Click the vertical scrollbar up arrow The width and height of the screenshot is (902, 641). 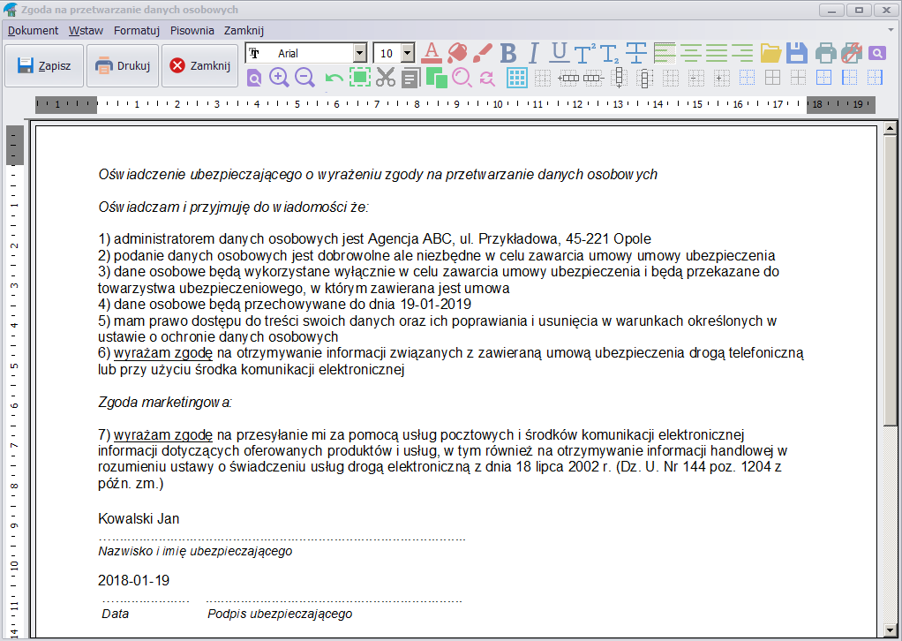click(x=890, y=128)
